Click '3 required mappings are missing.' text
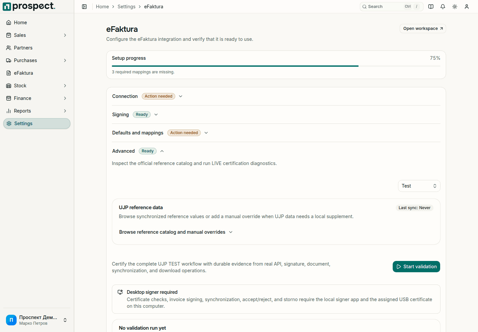Screen dimensions: 478x332 click(x=143, y=72)
